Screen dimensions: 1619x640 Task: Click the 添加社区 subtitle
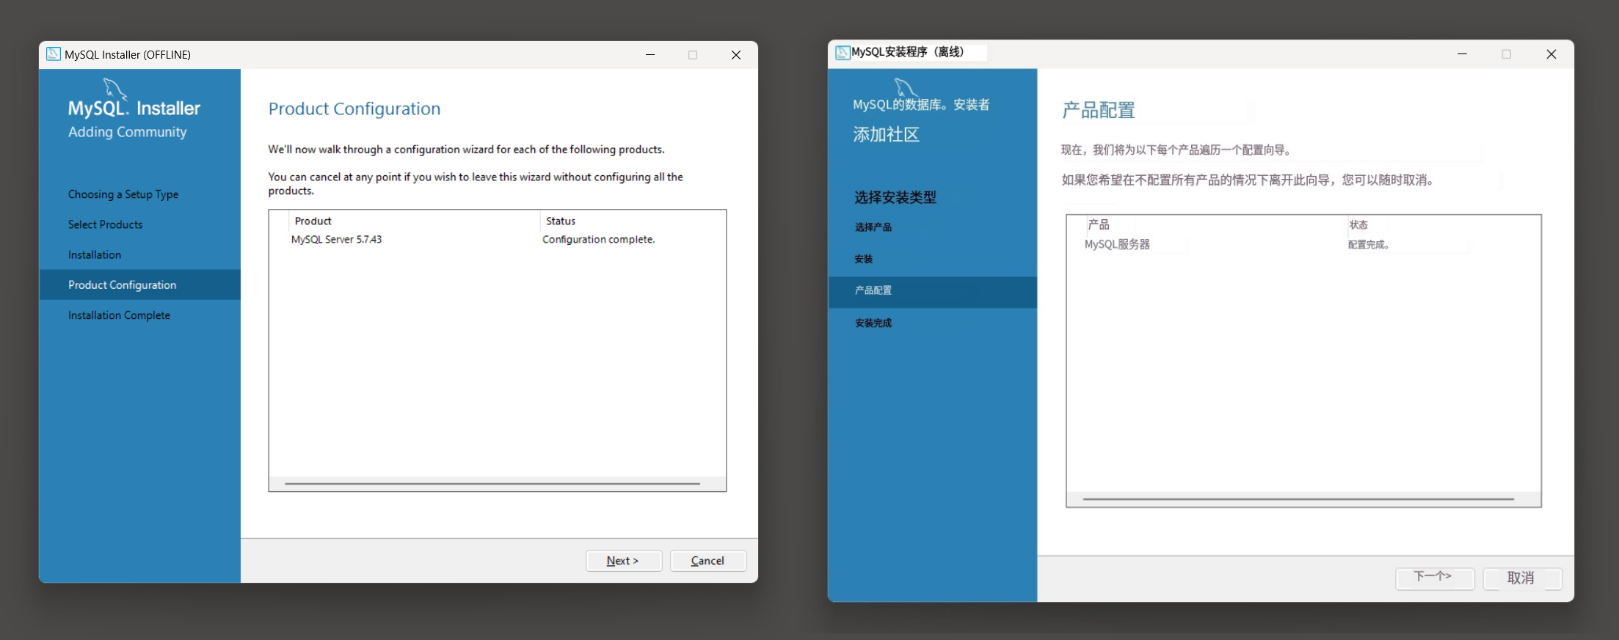[x=886, y=135]
